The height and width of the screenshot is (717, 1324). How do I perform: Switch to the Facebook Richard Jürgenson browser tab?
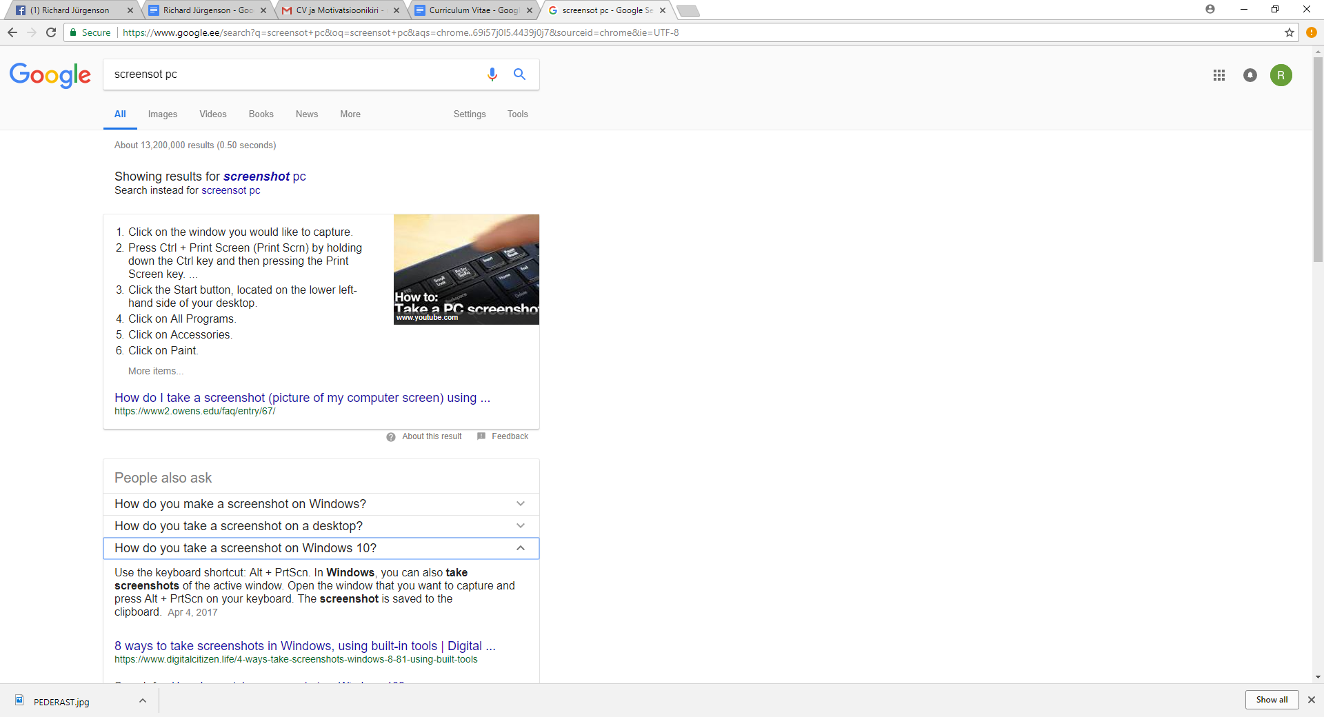[x=72, y=10]
